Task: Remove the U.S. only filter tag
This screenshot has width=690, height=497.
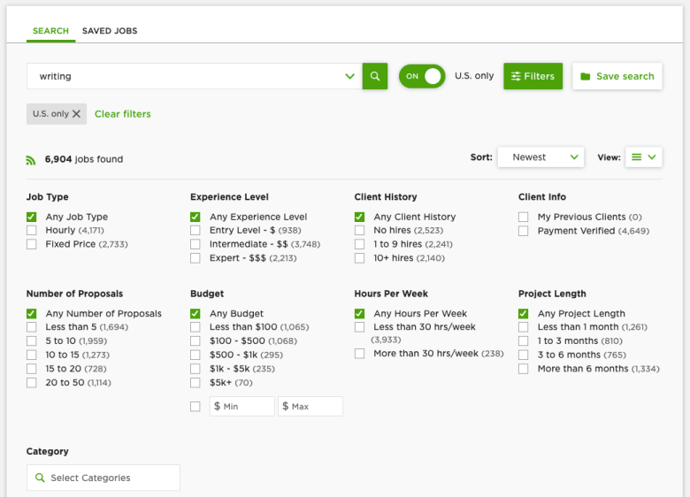Action: click(x=76, y=114)
